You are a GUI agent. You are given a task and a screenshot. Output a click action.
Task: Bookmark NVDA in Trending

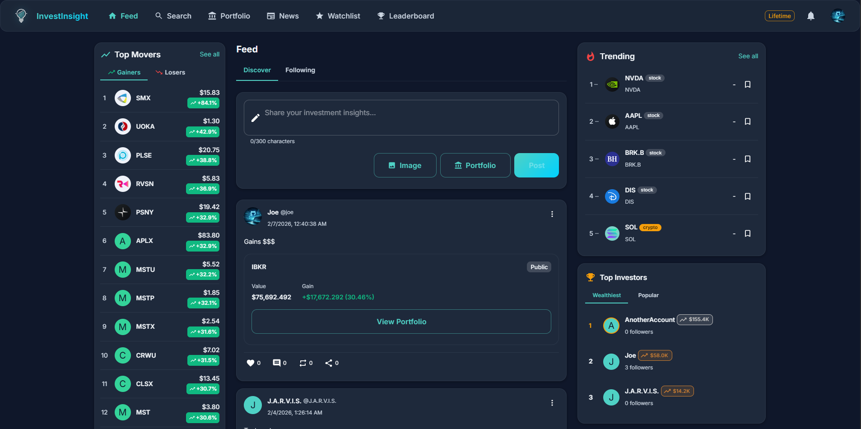pyautogui.click(x=748, y=84)
